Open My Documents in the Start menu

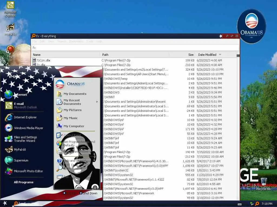pos(71,94)
